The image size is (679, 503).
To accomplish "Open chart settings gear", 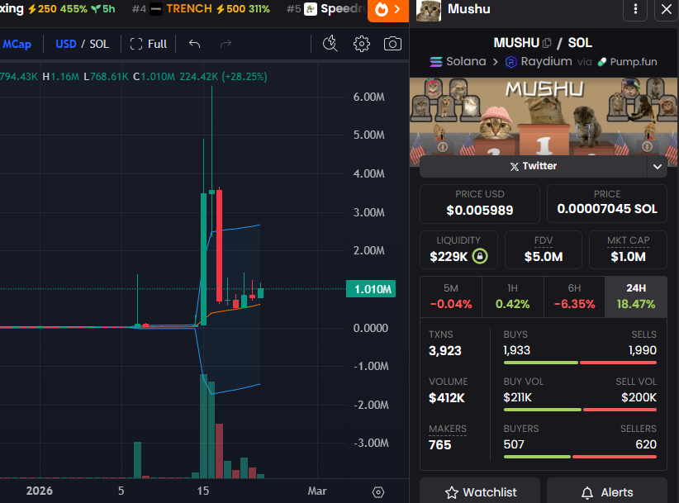I will (x=362, y=44).
